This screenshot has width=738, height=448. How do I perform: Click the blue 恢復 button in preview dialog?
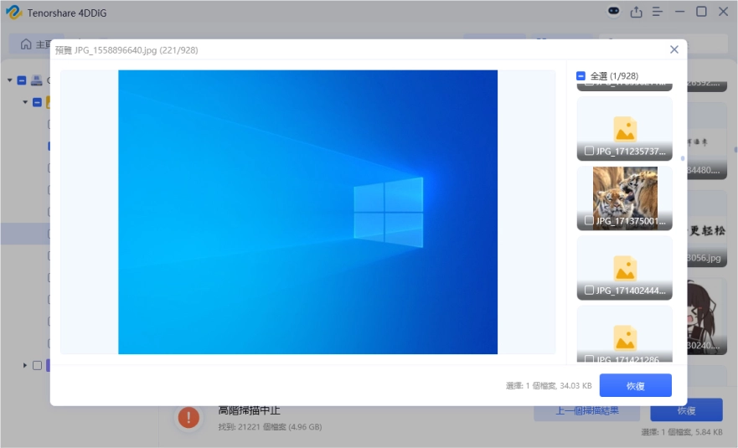click(636, 385)
